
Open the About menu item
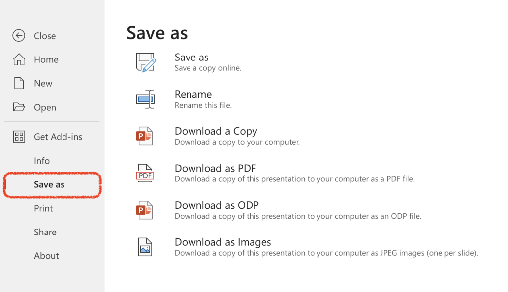coord(46,256)
